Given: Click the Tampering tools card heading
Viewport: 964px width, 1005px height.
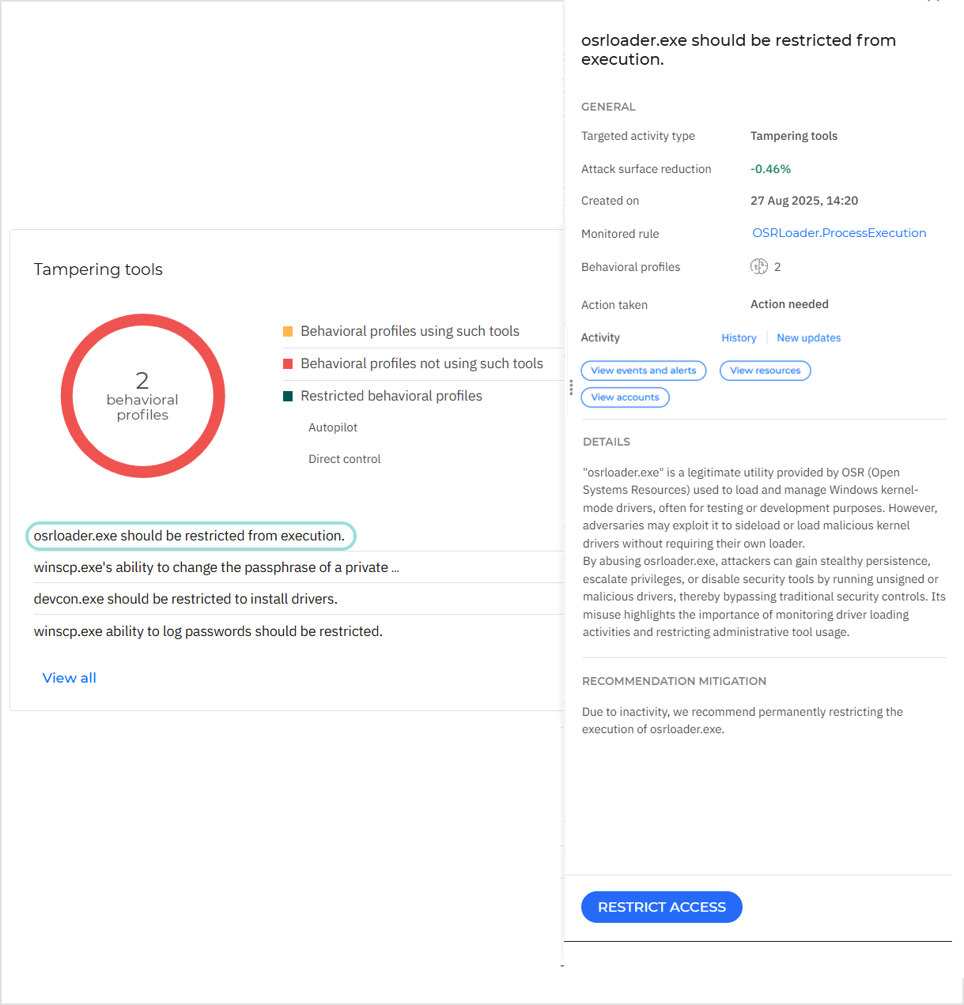Looking at the screenshot, I should [98, 269].
